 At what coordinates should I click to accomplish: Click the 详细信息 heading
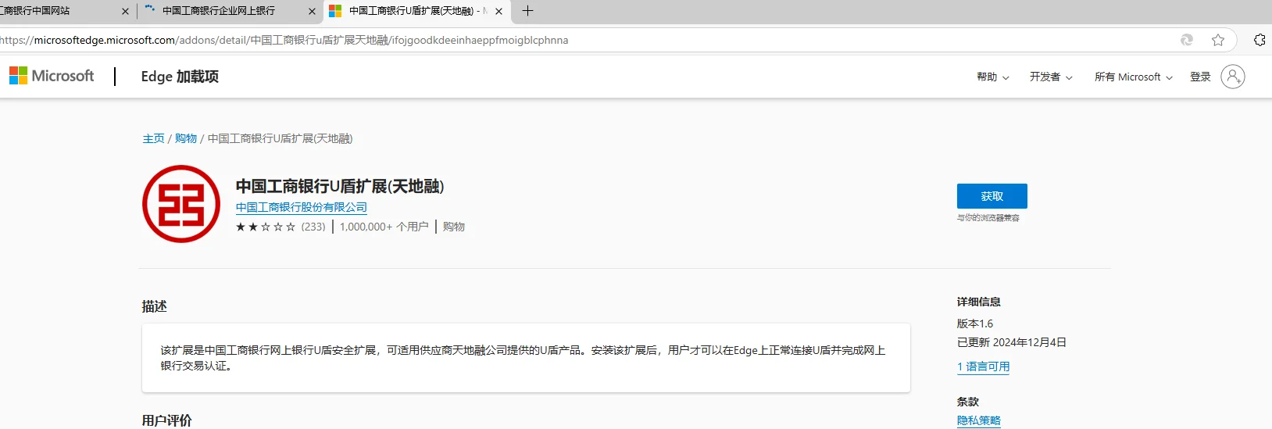coord(979,302)
